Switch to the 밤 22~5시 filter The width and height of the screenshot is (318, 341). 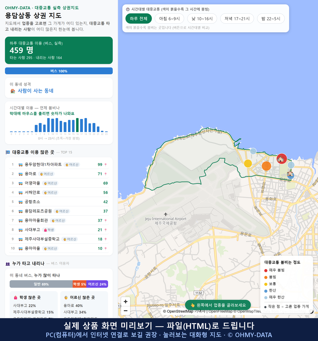[x=271, y=19]
